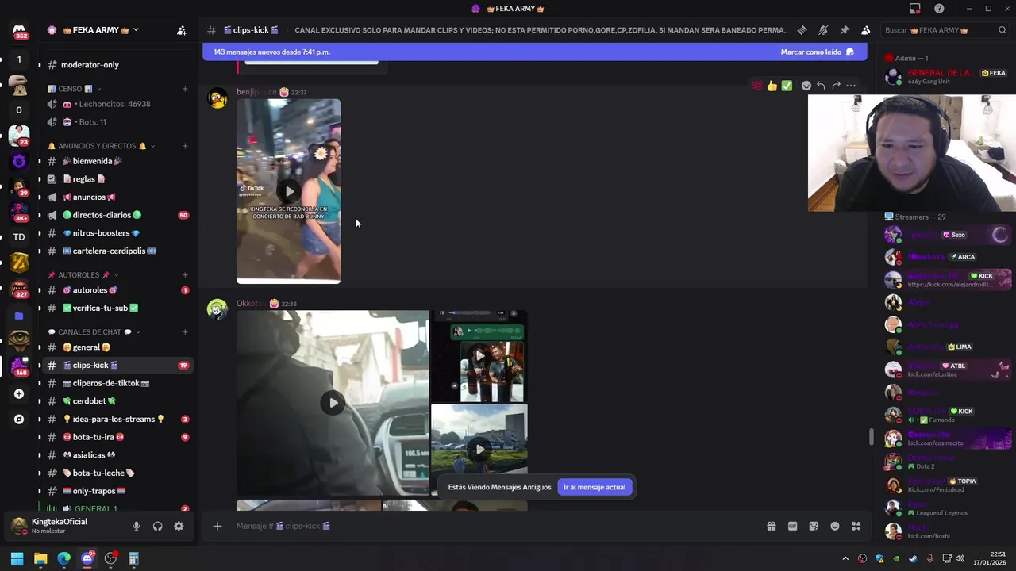Open the message more options ellipsis
1016x571 pixels.
851,86
